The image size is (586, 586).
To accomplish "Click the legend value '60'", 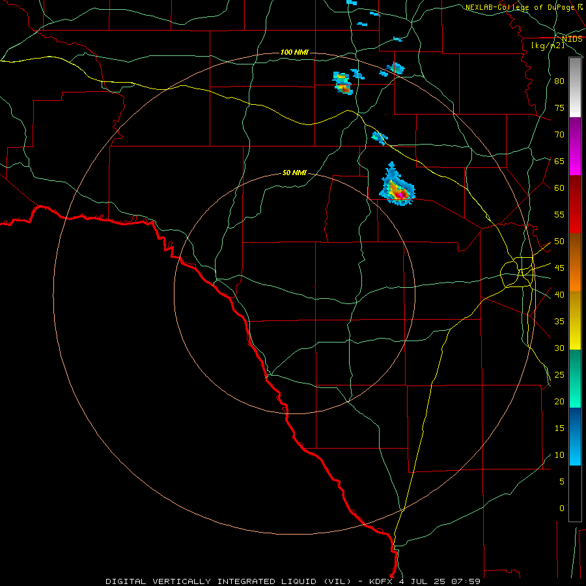I will pyautogui.click(x=559, y=188).
